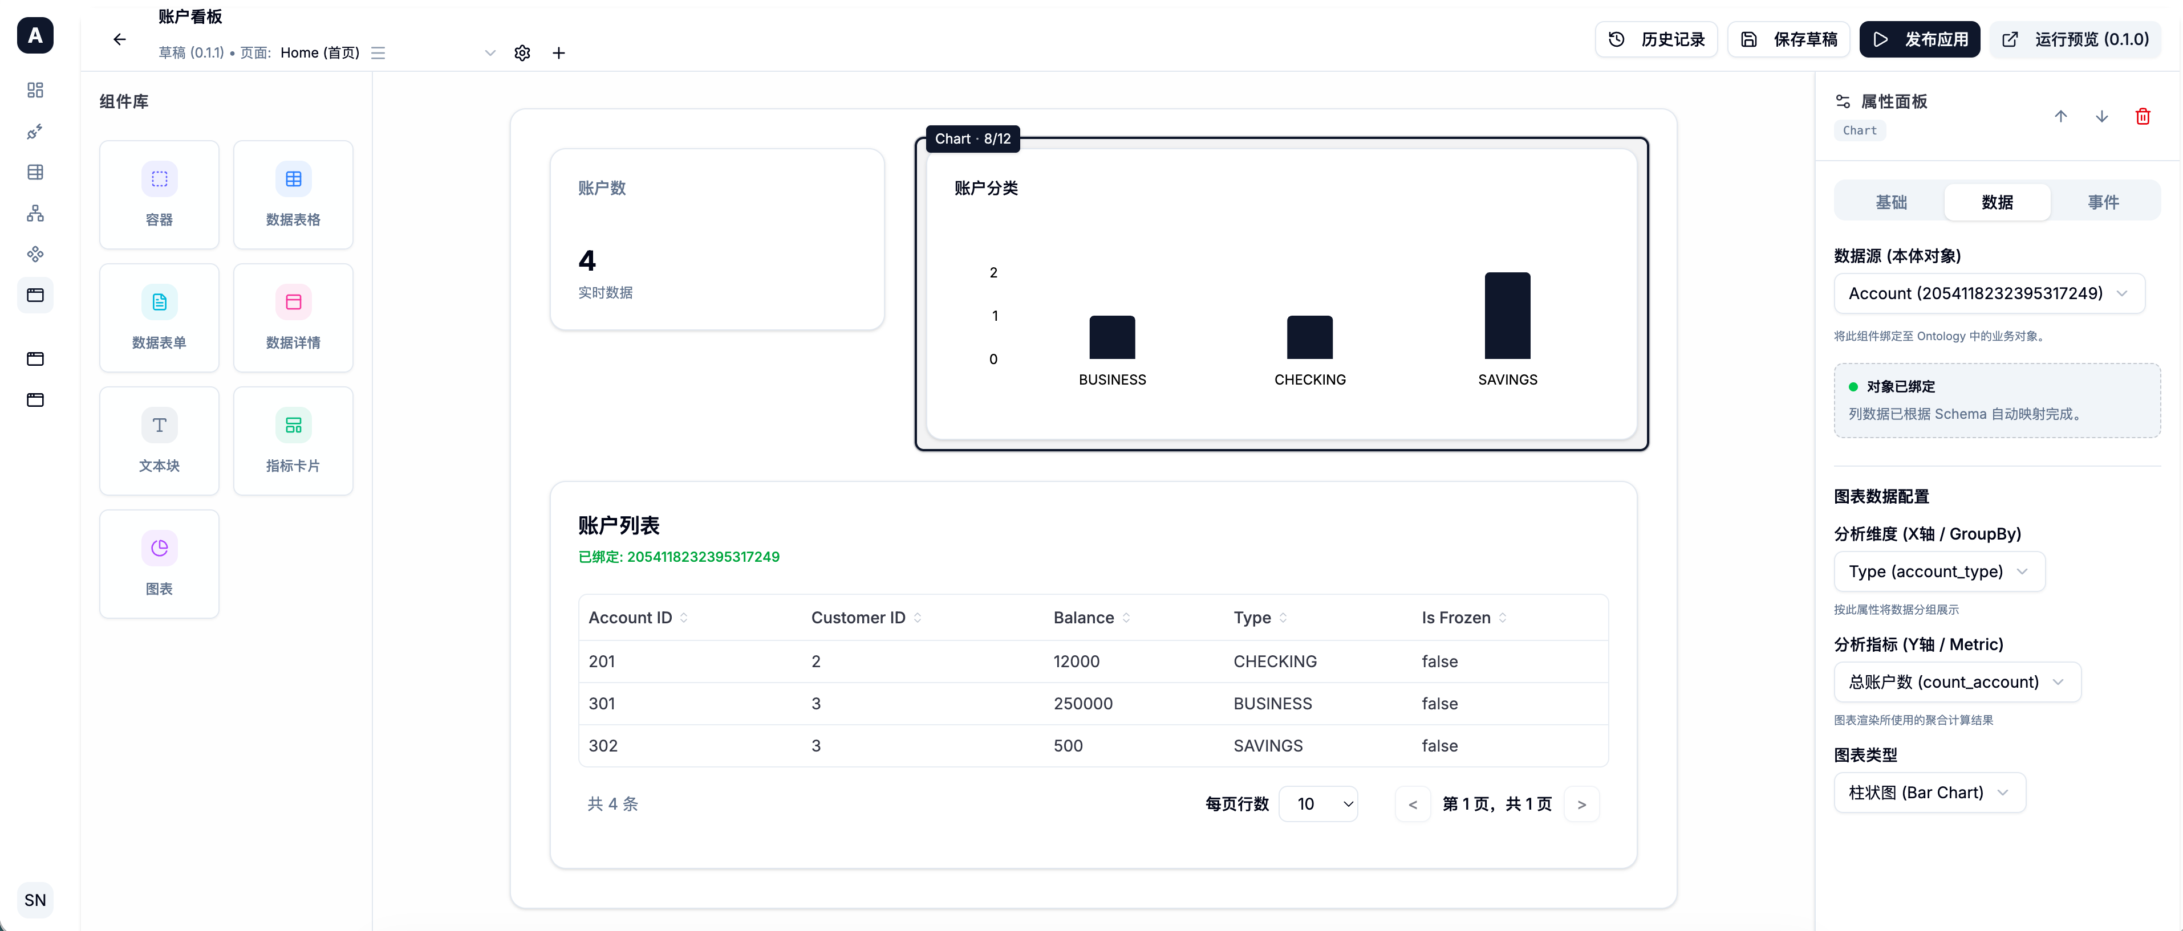
Task: Add the 图表 chart component
Action: coord(159,563)
